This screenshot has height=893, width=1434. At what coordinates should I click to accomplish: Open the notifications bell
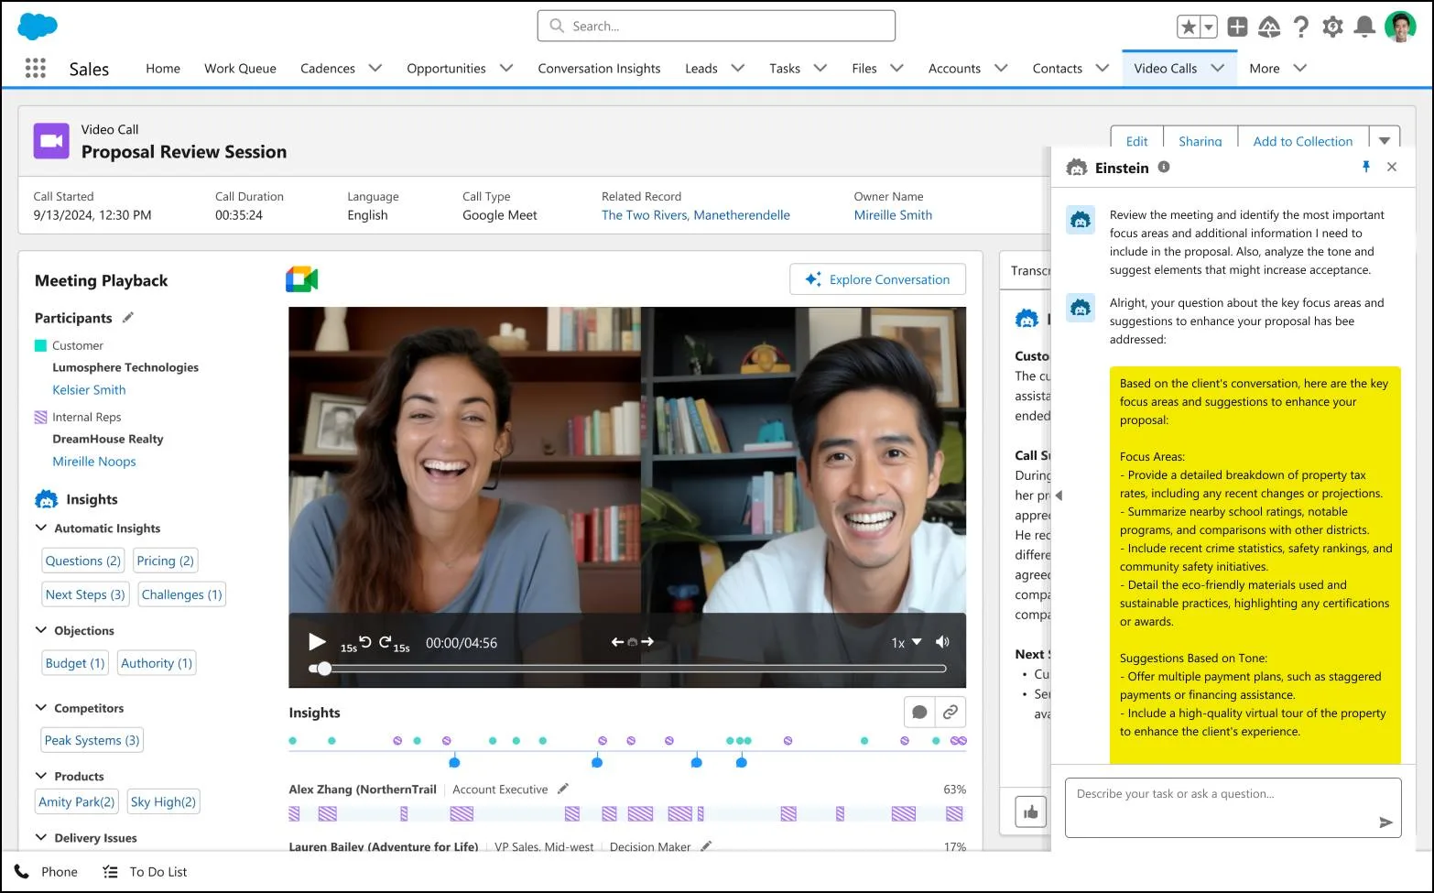click(x=1364, y=27)
